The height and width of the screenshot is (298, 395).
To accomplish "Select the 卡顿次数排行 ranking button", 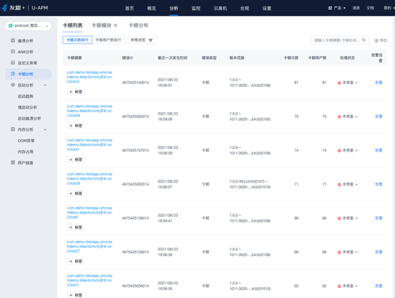I will pos(77,40).
